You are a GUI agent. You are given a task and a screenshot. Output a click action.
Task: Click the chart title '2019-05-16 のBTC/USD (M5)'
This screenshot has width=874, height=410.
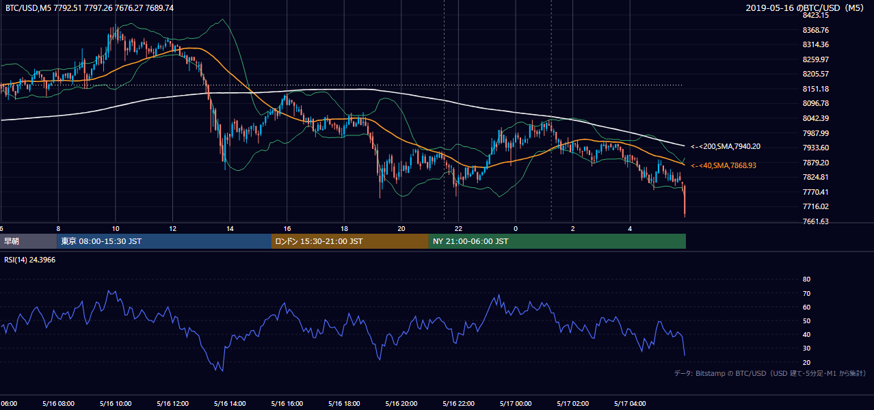pos(806,8)
